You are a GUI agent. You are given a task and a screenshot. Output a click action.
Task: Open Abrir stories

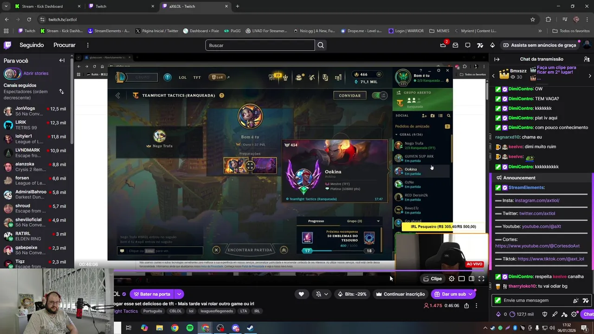click(x=36, y=73)
